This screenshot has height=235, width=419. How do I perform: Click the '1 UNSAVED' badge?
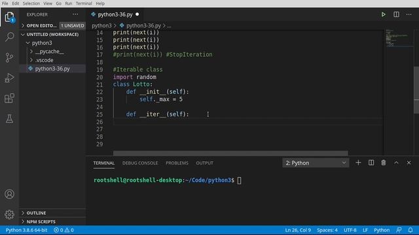(72, 25)
